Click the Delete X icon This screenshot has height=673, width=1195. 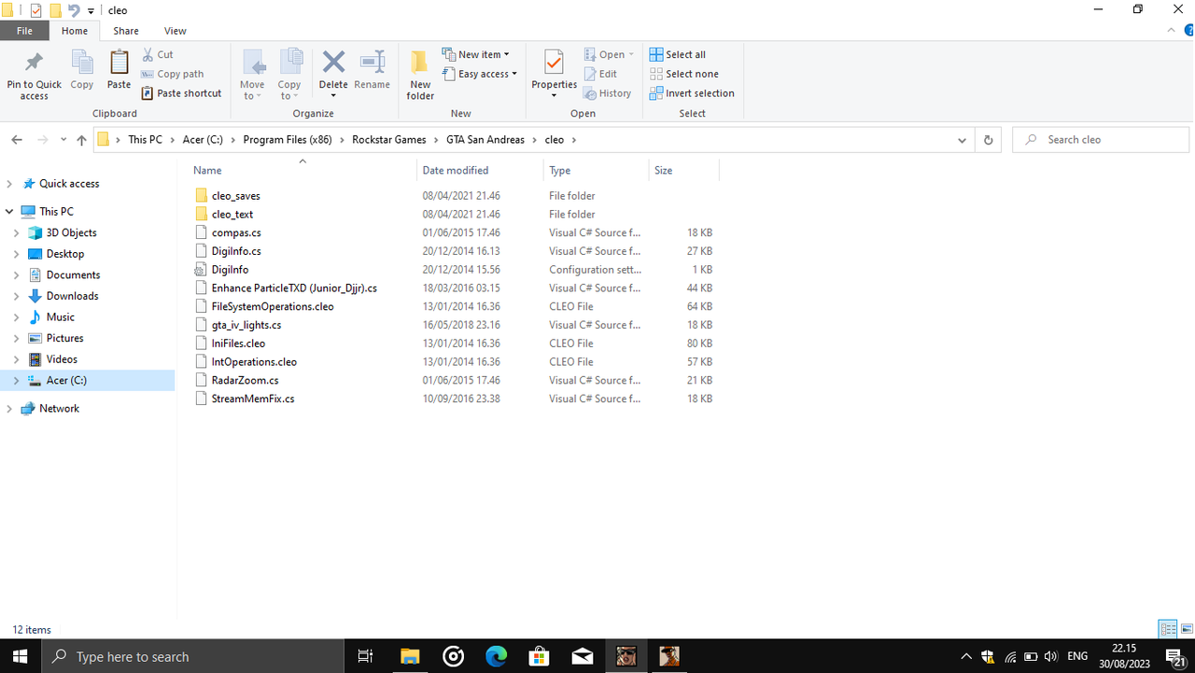tap(333, 63)
